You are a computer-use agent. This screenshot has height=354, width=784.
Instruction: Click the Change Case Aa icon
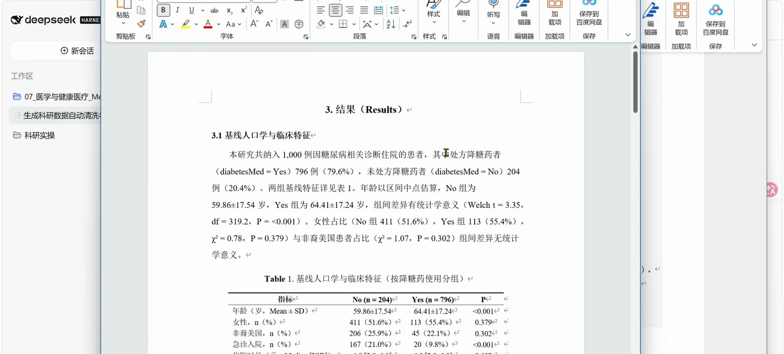[x=230, y=24]
